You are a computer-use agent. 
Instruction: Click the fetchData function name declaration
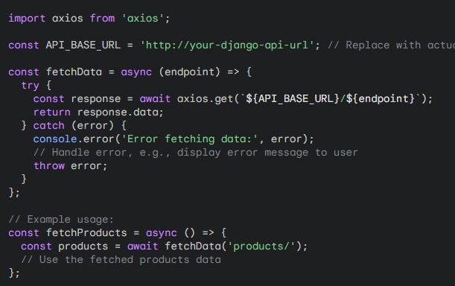[x=74, y=72]
